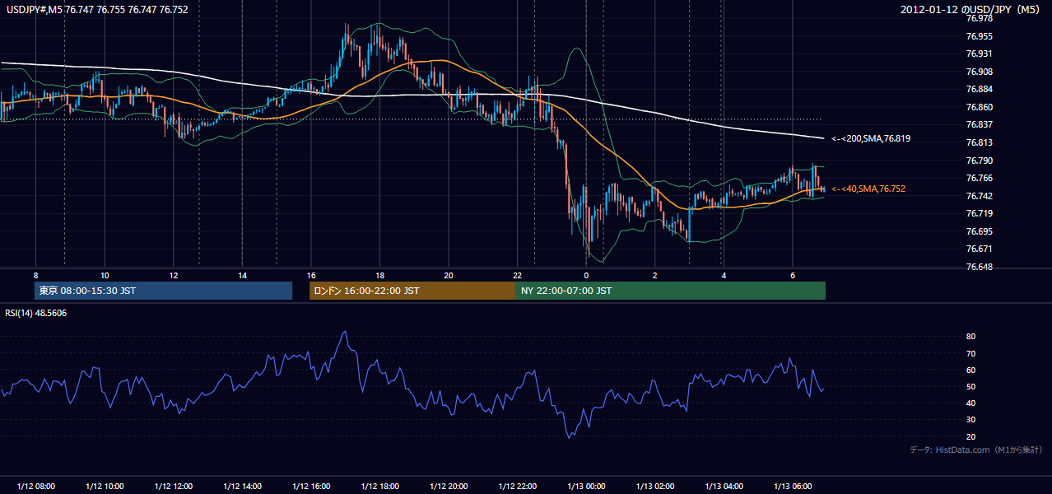
Task: Click the RSI 80 level label
Action: click(971, 337)
